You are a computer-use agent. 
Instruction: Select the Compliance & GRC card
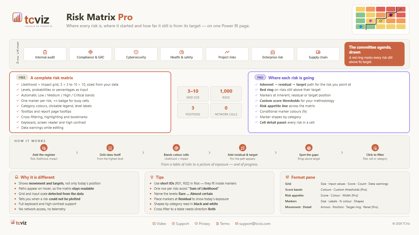point(90,54)
